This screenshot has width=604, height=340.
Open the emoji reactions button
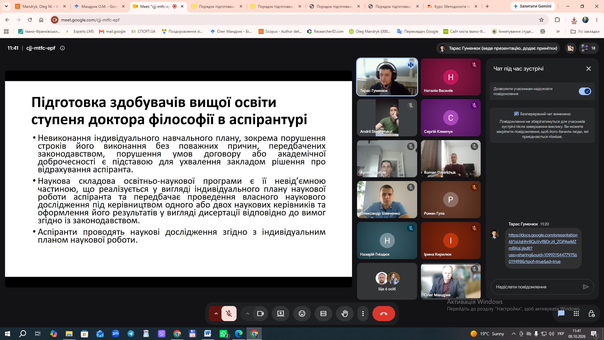click(x=302, y=314)
